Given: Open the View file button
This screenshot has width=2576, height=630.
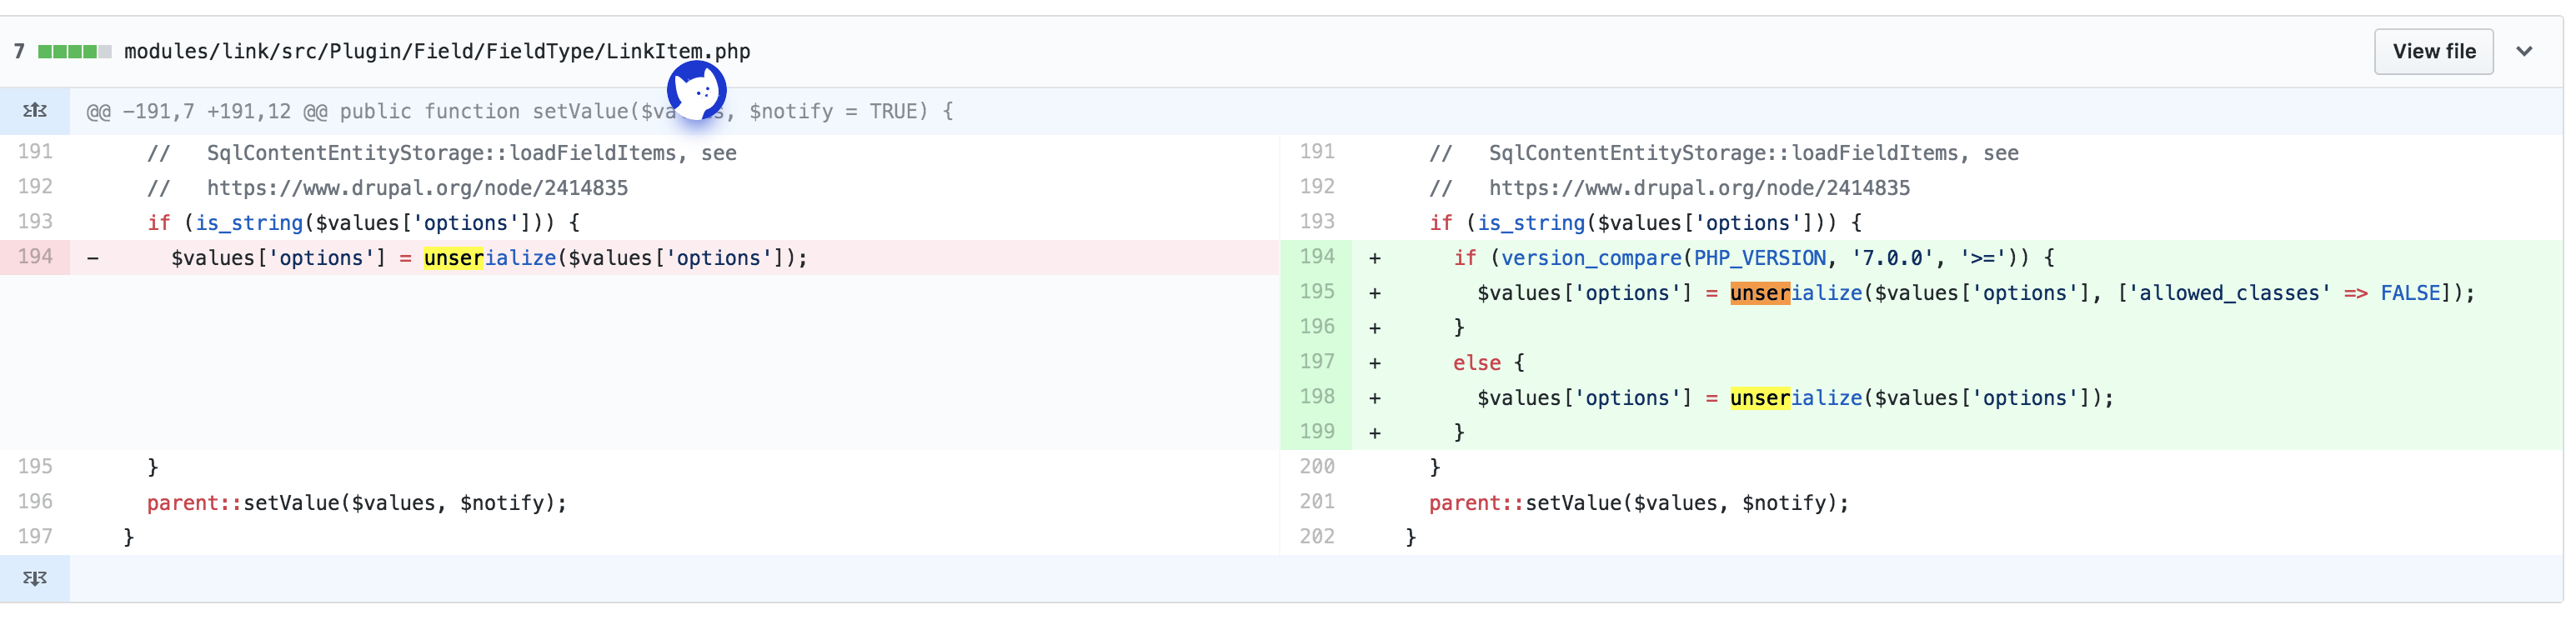Looking at the screenshot, I should tap(2433, 52).
